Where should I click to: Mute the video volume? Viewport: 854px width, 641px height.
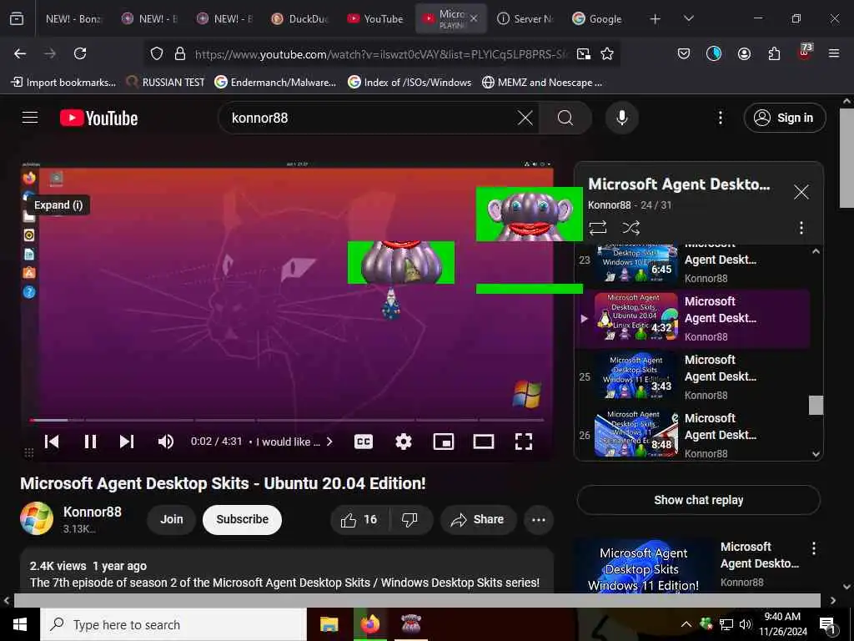166,442
